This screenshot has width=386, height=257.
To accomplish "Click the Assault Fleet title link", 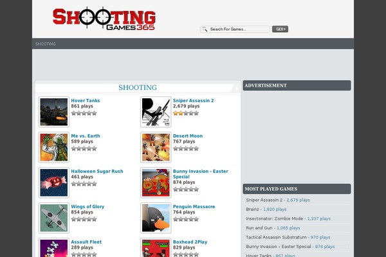I will pos(86,242).
